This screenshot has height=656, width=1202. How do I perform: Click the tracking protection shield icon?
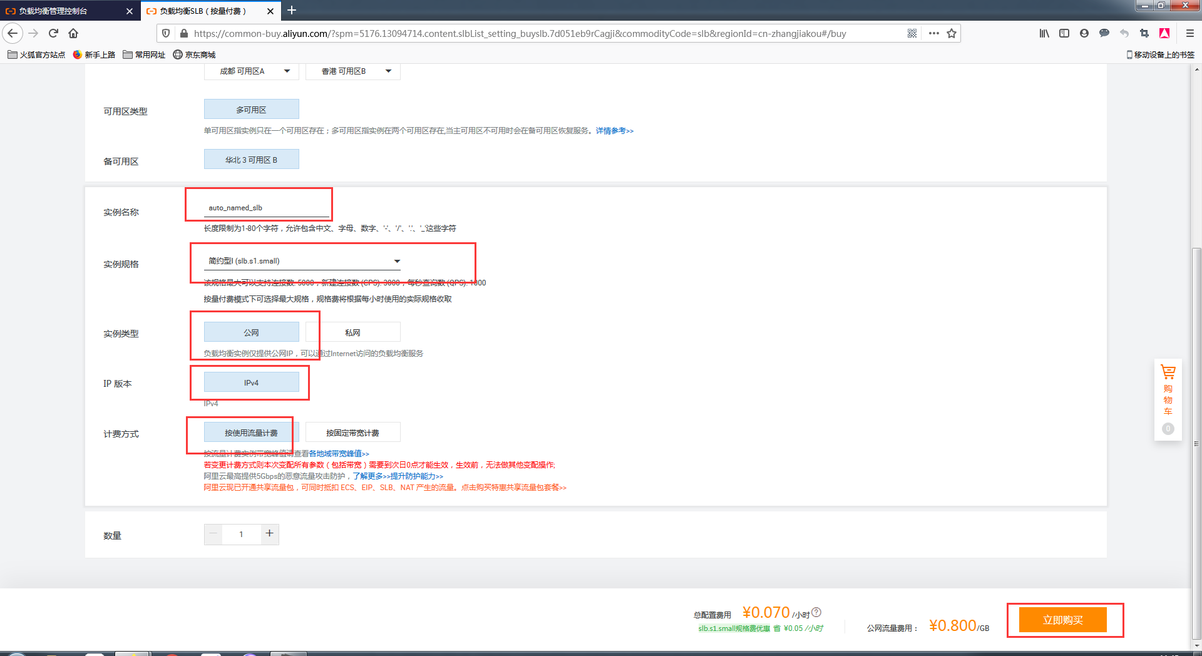(165, 33)
